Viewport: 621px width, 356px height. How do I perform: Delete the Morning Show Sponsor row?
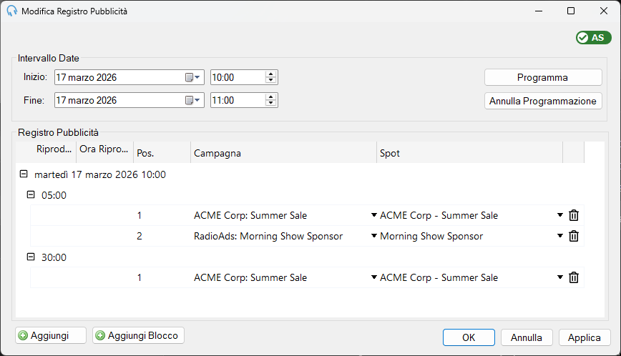tap(574, 236)
